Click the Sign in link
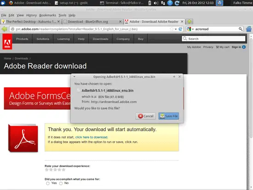This screenshot has width=253, height=190. [236, 47]
